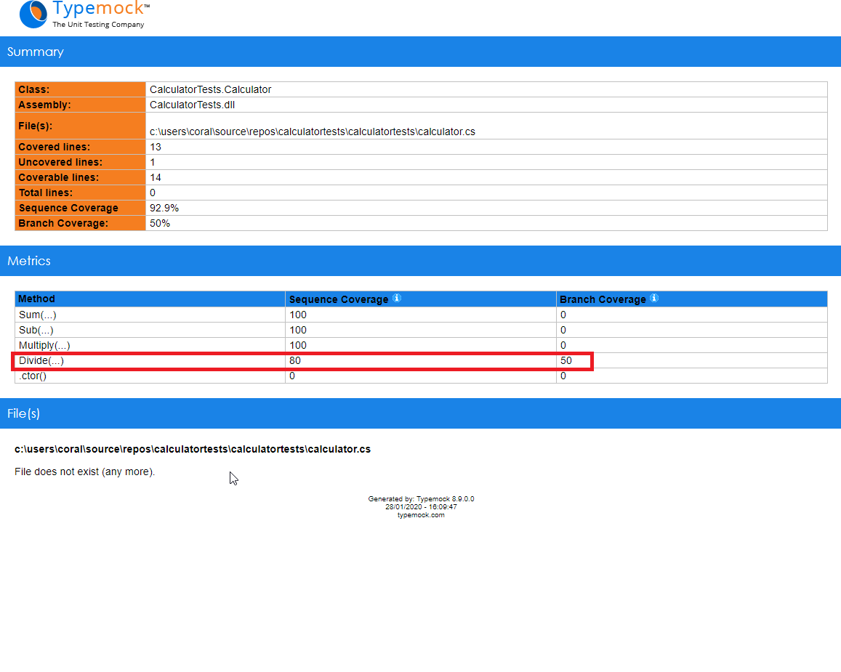This screenshot has width=841, height=672.
Task: Click the summary Branch Coverage value 50%
Action: 160,224
